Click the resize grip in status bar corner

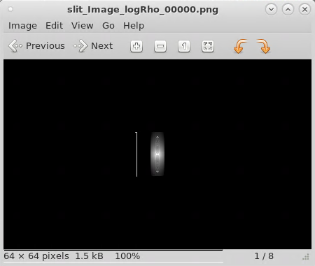(306, 257)
